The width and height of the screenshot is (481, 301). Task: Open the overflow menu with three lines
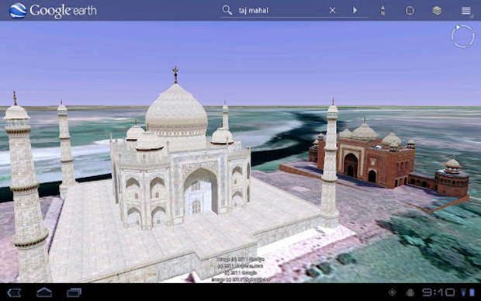pyautogui.click(x=466, y=11)
